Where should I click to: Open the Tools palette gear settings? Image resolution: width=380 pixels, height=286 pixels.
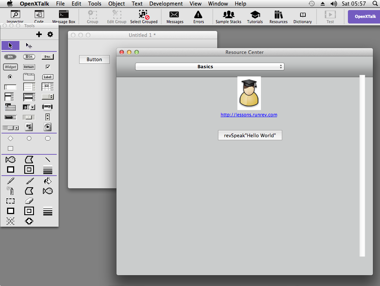(50, 34)
